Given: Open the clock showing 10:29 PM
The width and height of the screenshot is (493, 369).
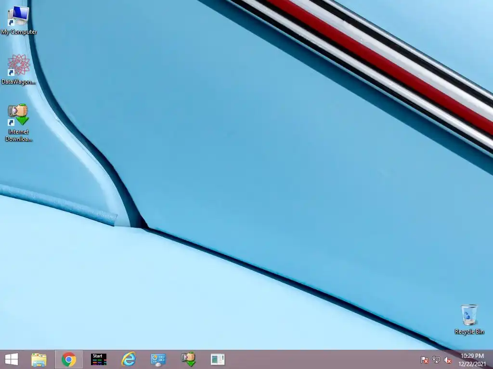Looking at the screenshot, I should tap(472, 360).
